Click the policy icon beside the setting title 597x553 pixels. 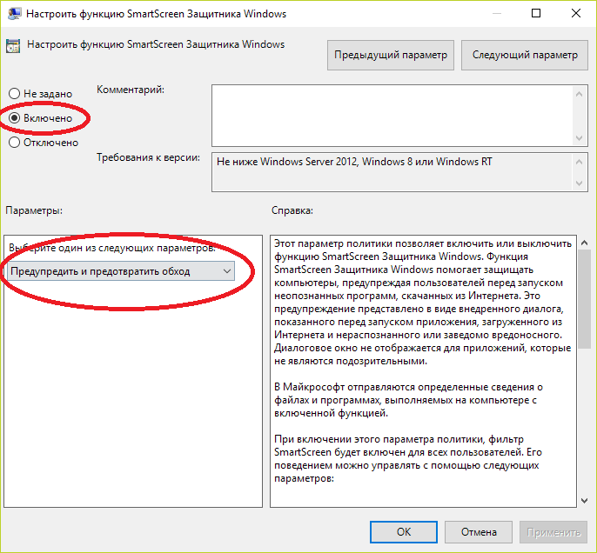13,46
